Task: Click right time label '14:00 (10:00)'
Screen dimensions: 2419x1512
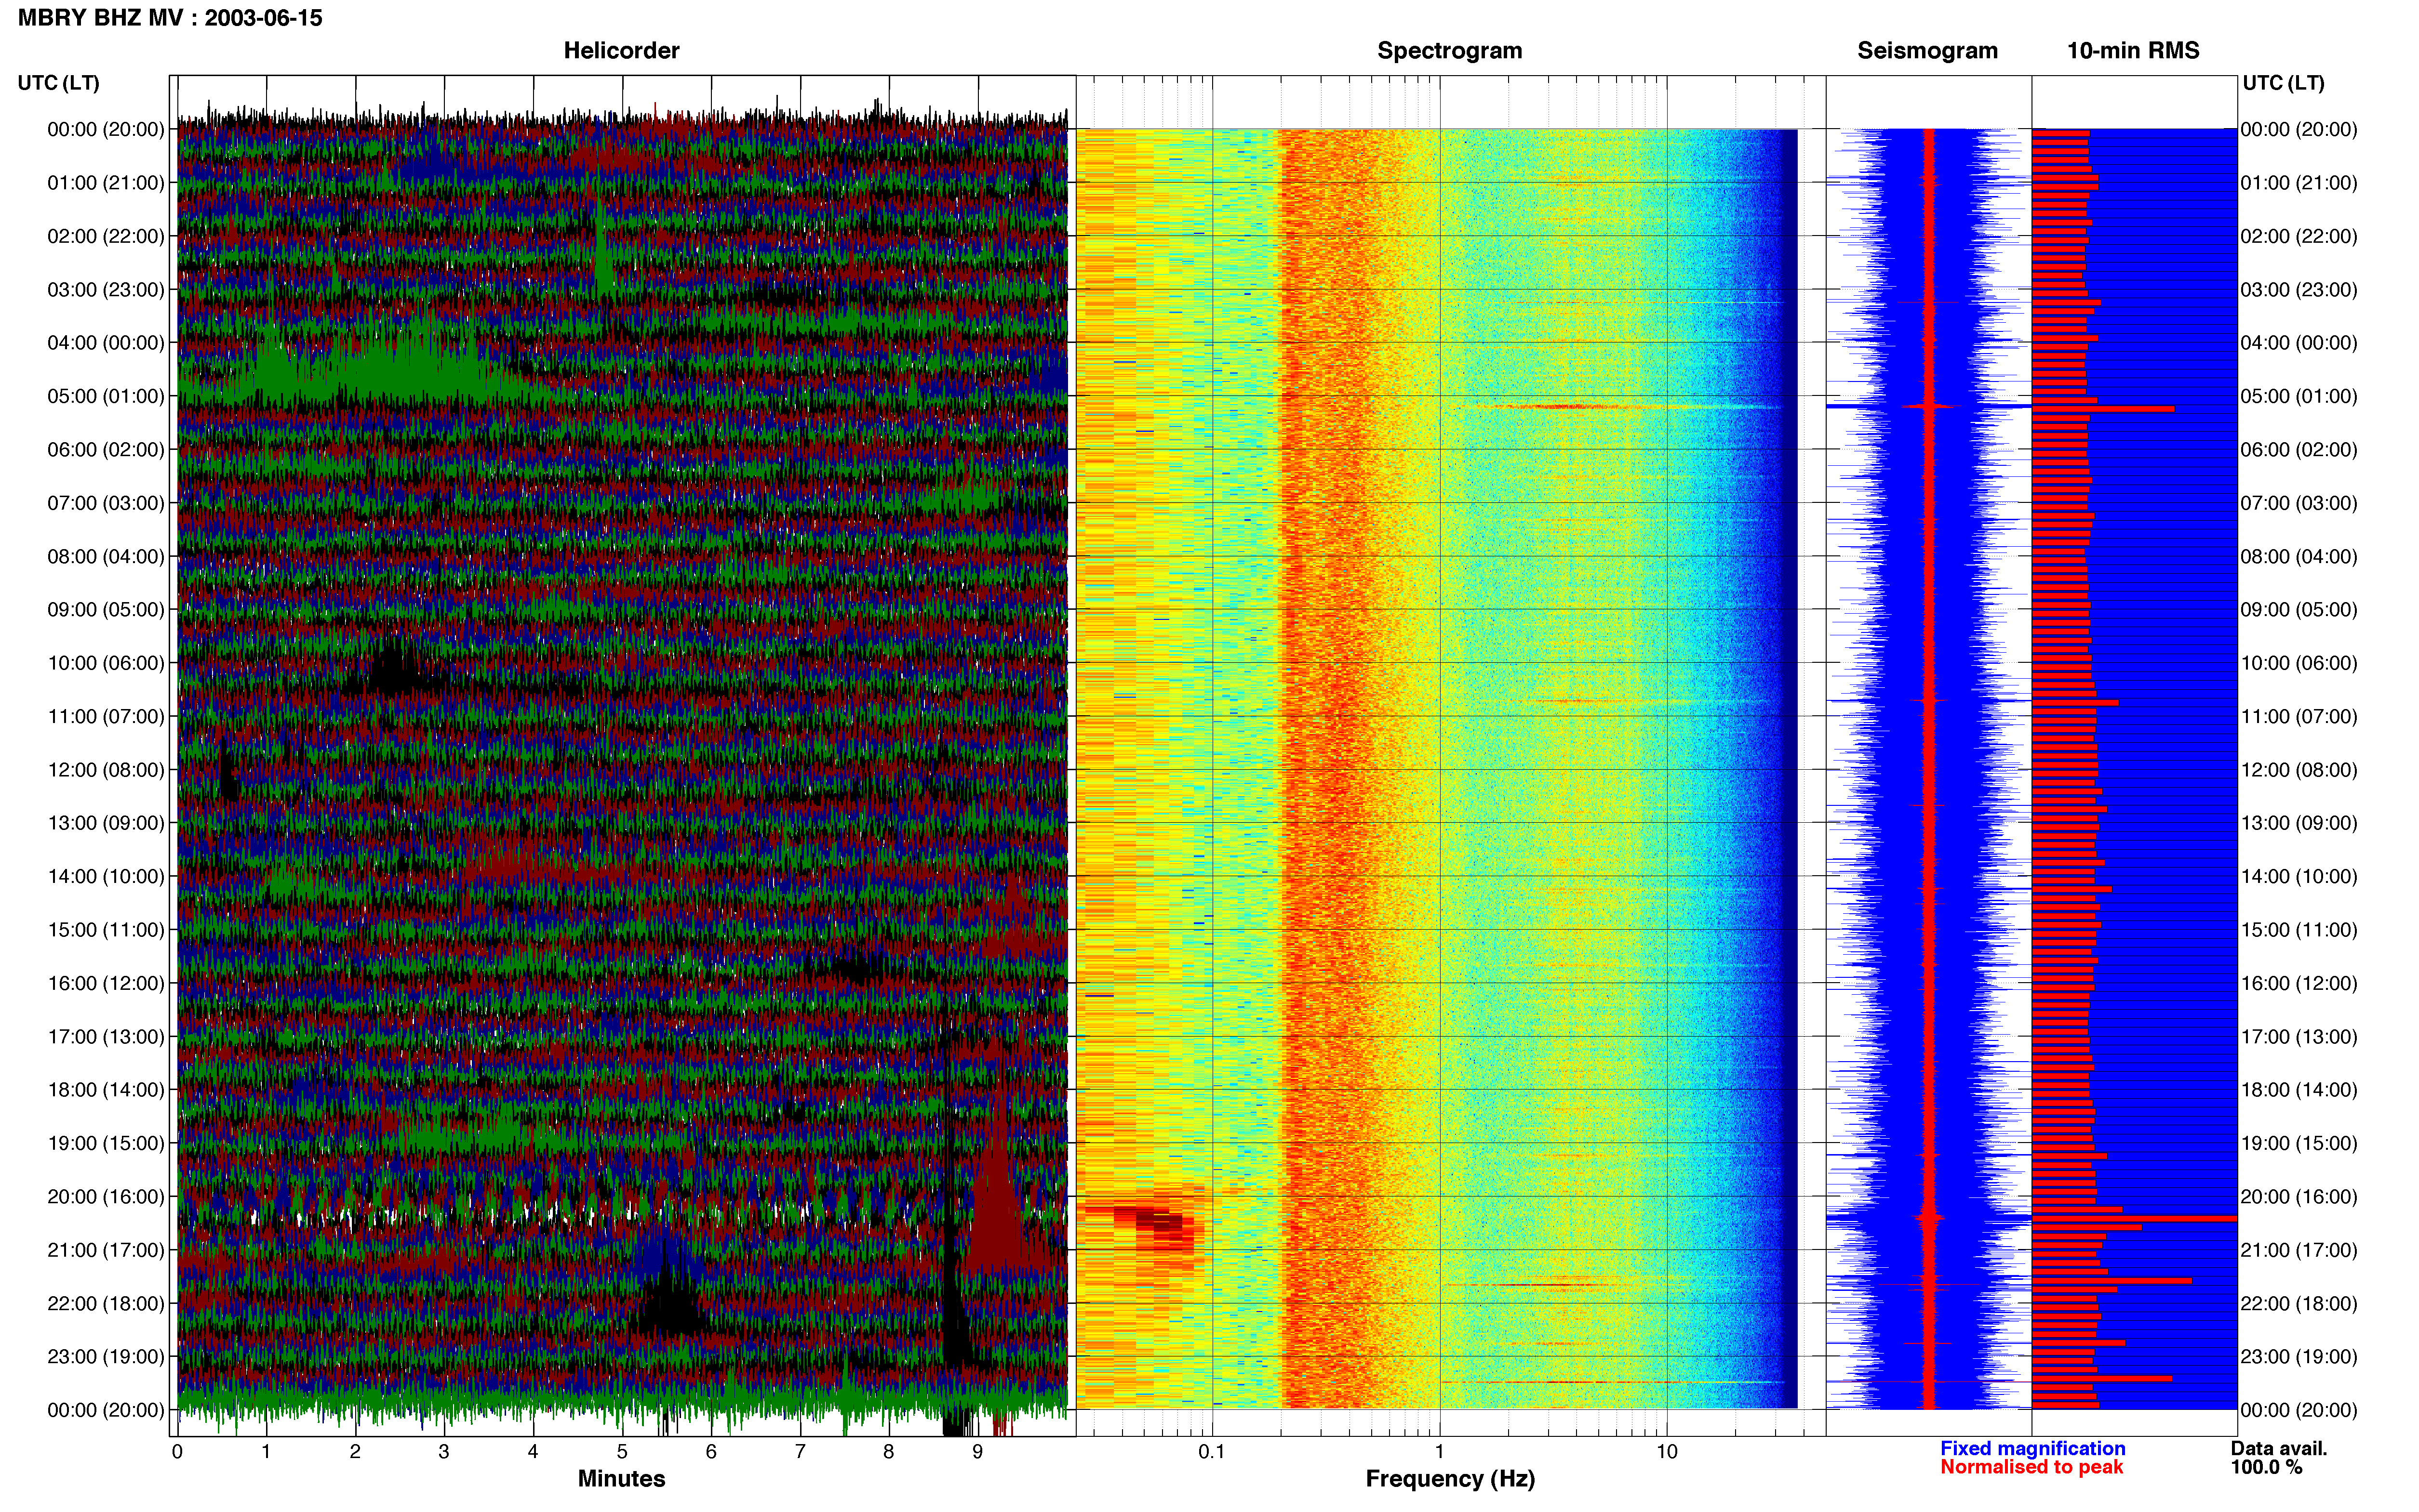Action: pos(2299,877)
